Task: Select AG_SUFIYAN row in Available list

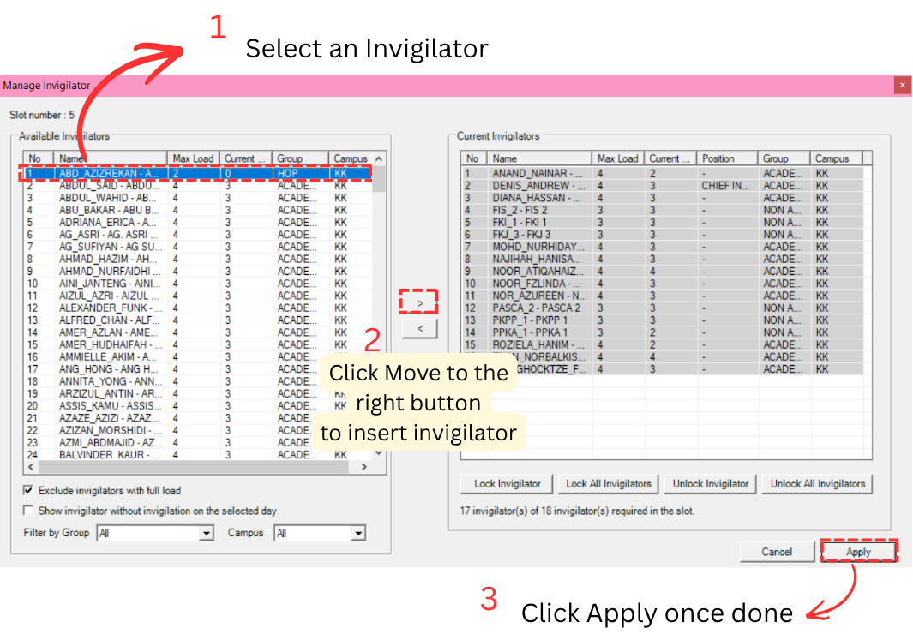Action: 197,247
